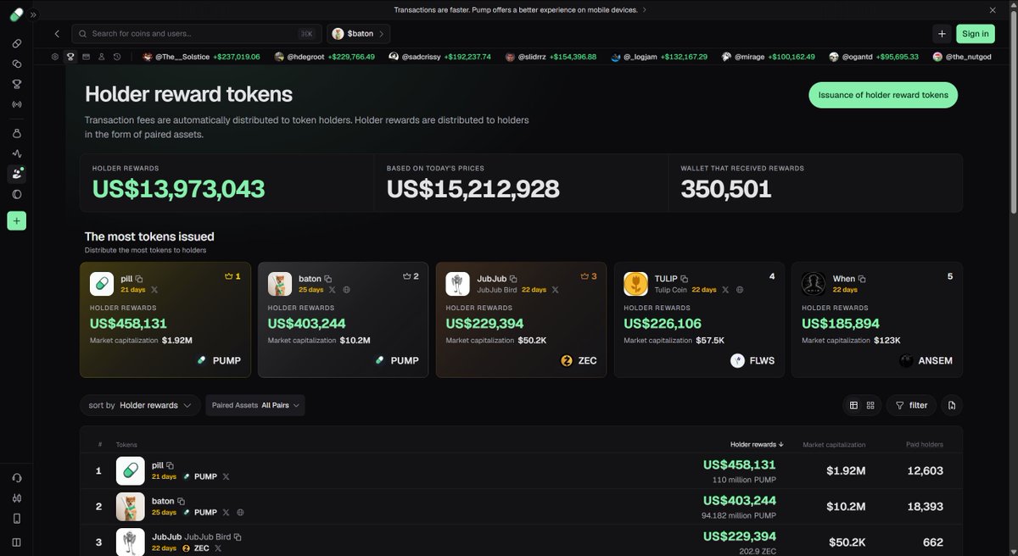This screenshot has width=1018, height=556.
Task: Copy the When token address
Action: [862, 279]
